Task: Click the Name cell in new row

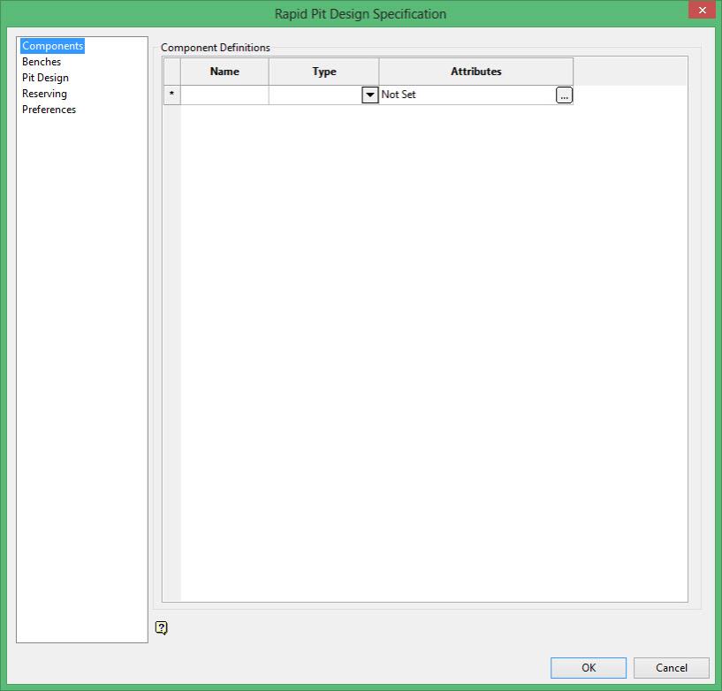Action: [x=224, y=95]
